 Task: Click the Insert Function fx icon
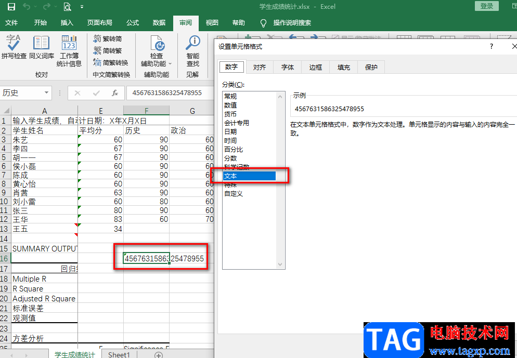[x=115, y=93]
